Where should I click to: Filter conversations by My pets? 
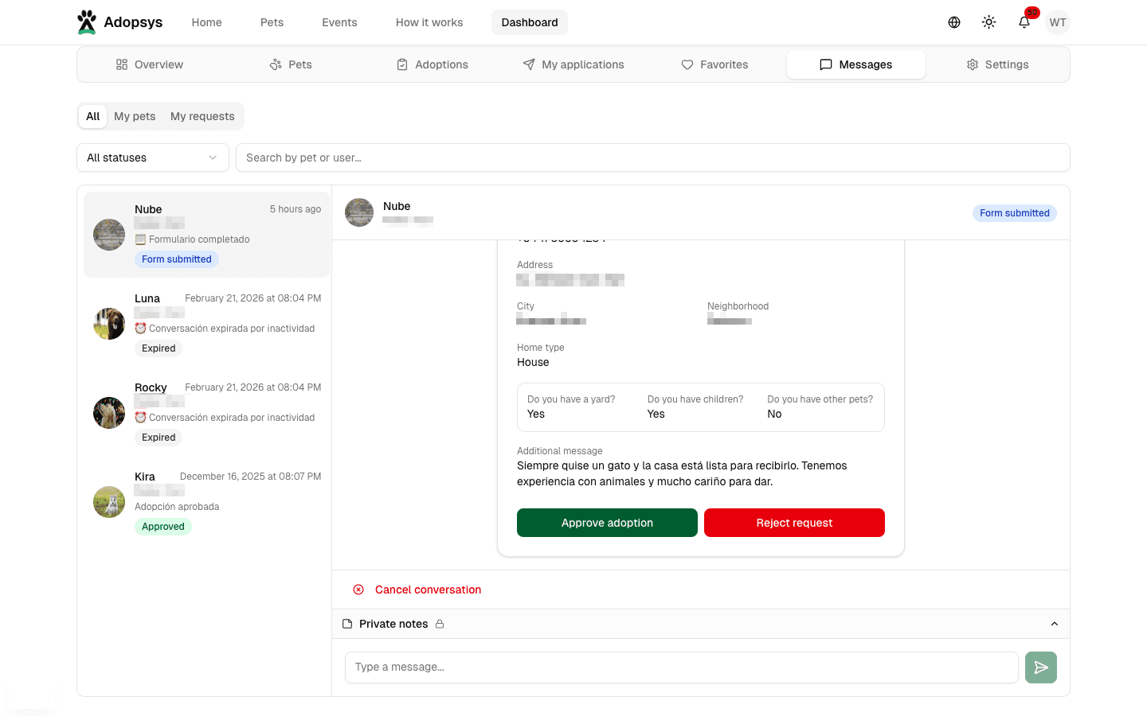[135, 116]
